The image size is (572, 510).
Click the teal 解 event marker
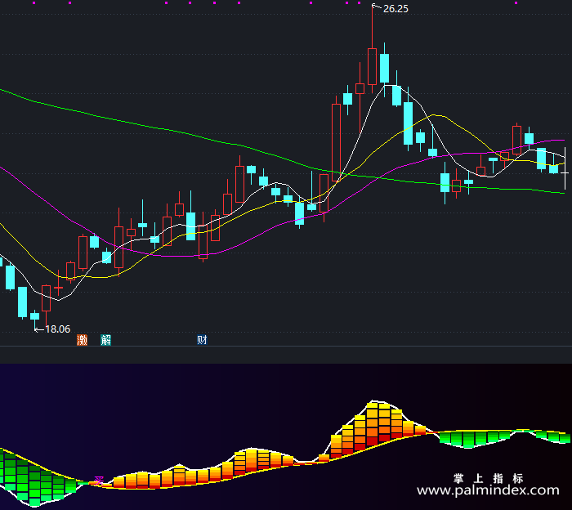105,340
